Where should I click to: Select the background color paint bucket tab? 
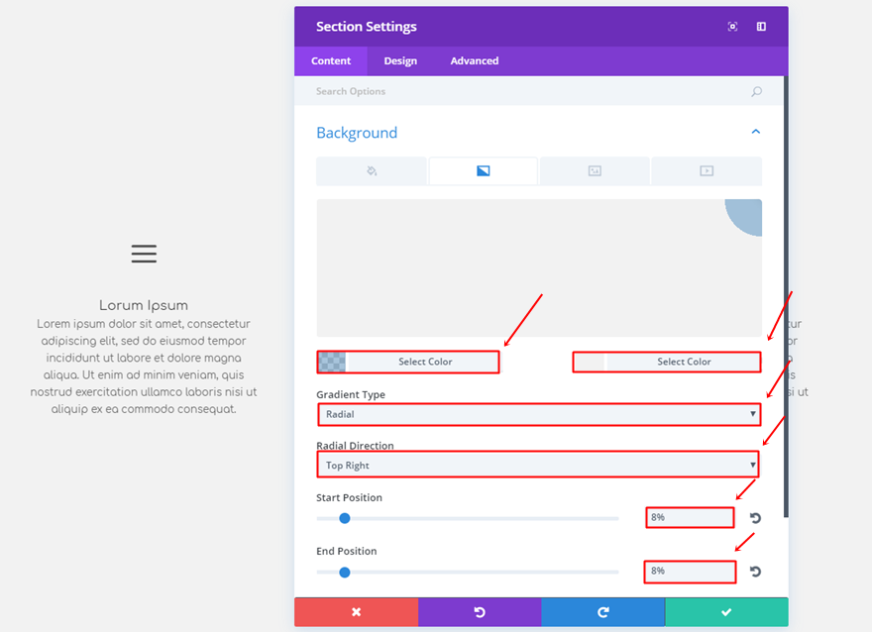(372, 170)
